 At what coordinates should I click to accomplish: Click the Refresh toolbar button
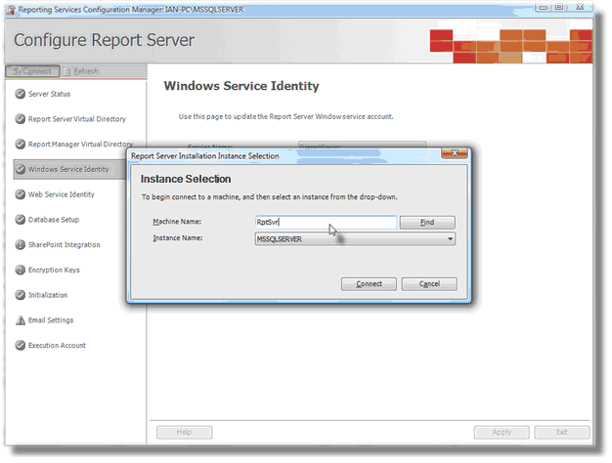tap(81, 71)
